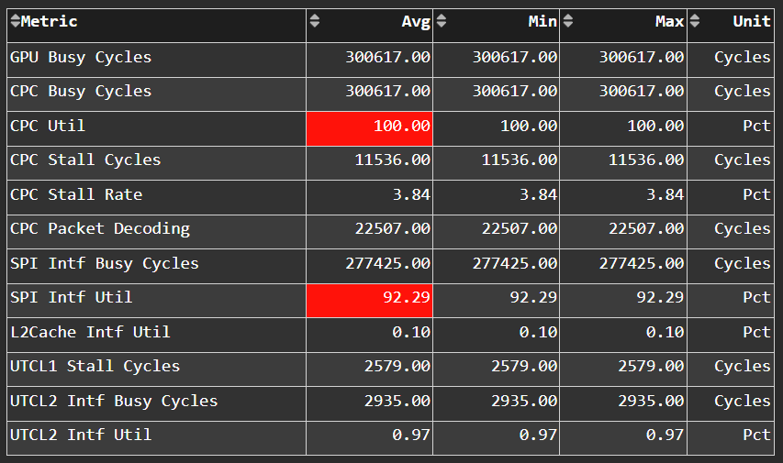Screen dimensions: 783x463
Task: Click the SPI Intf Busy Cycles Min value
Action: 514,263
